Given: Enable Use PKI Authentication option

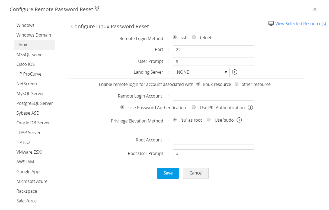Looking at the screenshot, I should [194, 107].
